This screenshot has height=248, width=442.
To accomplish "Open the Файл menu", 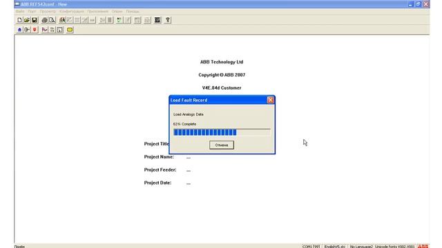I will [20, 12].
